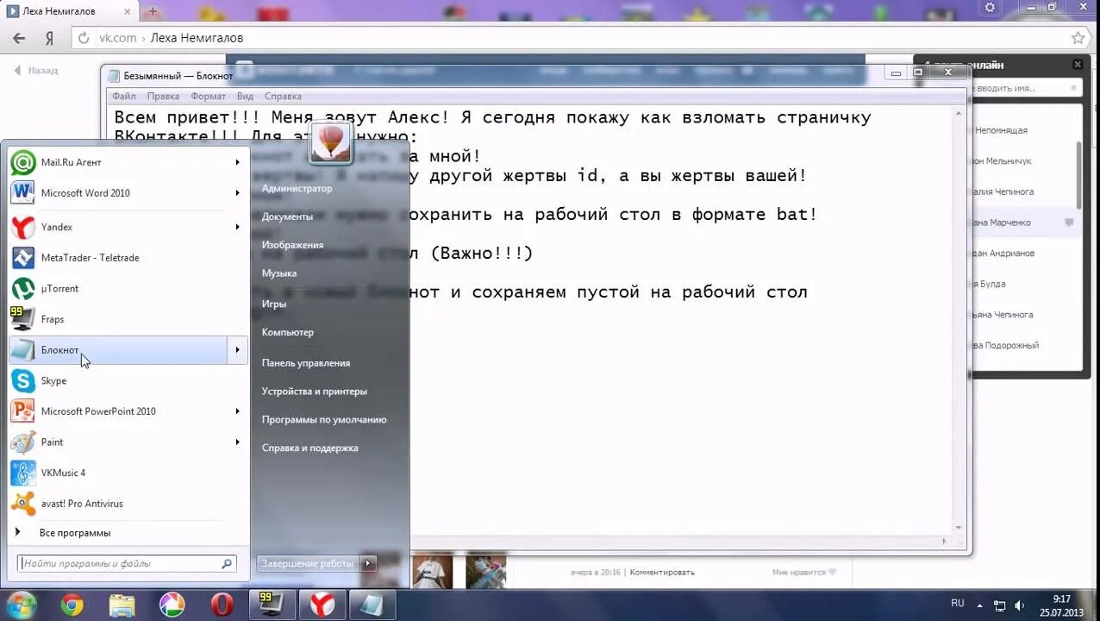Open Игры from Start menu
The height and width of the screenshot is (621, 1100).
click(274, 304)
